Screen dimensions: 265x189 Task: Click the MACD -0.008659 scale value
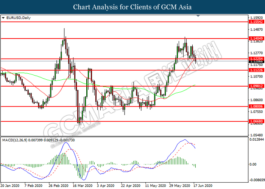click(257, 180)
